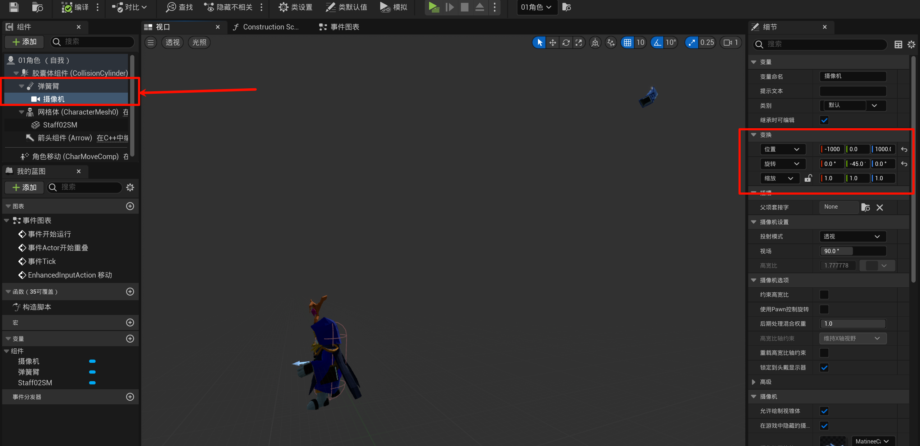Open viewport hamburger options menu
This screenshot has height=446, width=920.
click(x=151, y=43)
